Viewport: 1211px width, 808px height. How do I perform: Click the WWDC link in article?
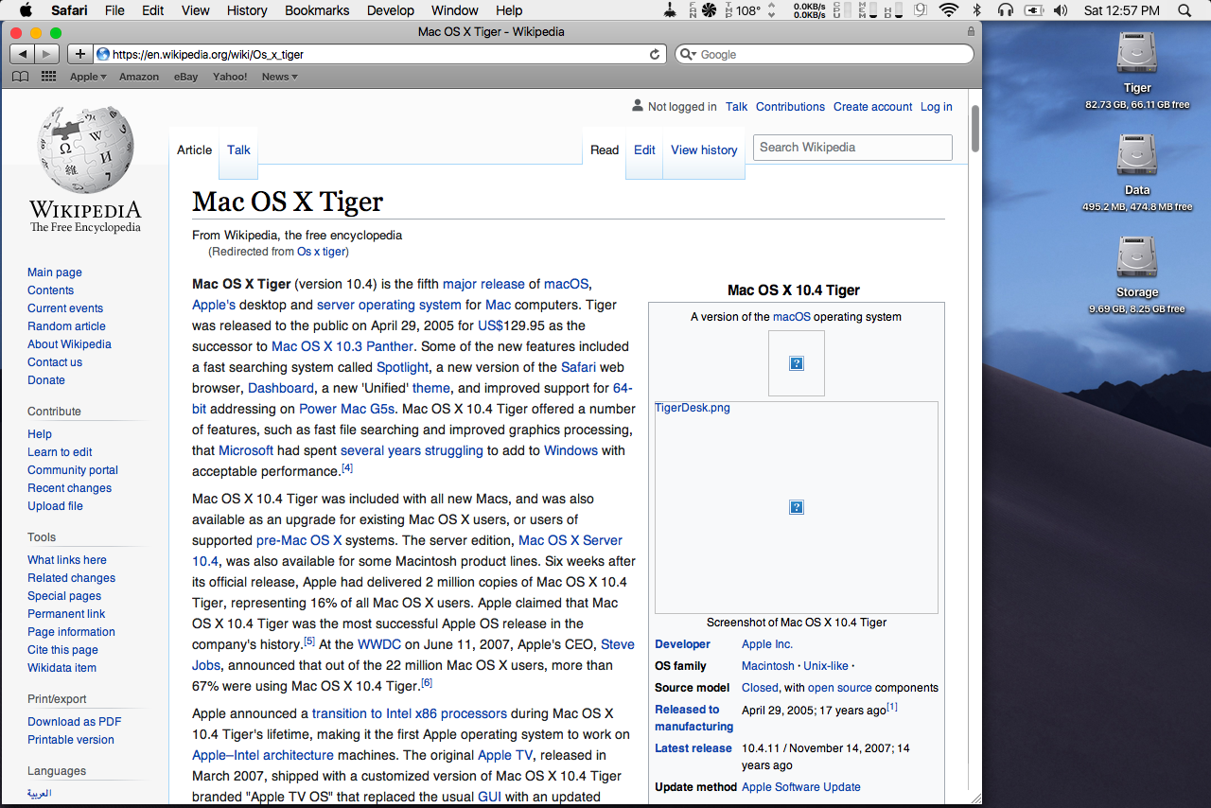[x=379, y=644]
